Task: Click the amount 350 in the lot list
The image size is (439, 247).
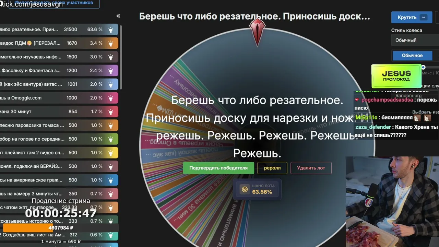Action: 73,194
